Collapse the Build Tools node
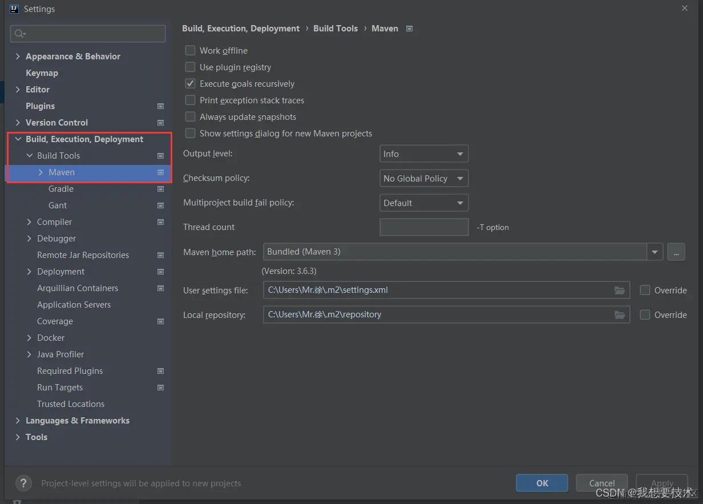This screenshot has width=703, height=504. click(29, 155)
